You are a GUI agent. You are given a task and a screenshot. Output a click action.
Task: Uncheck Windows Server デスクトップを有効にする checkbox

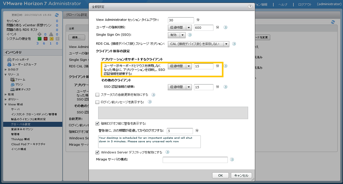(x=97, y=152)
